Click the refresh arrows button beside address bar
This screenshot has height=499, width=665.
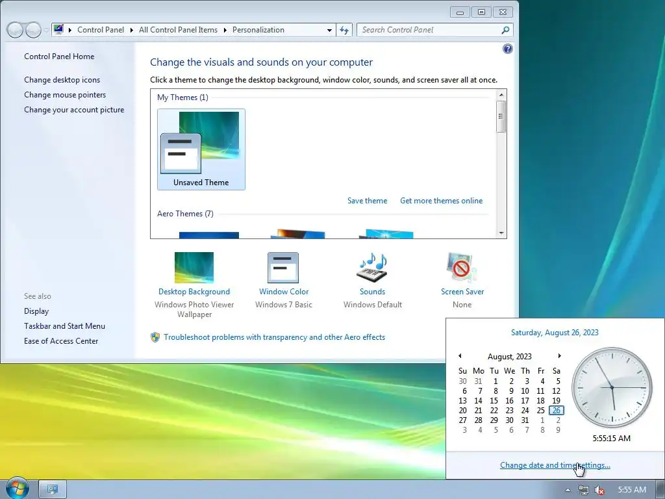pos(344,30)
